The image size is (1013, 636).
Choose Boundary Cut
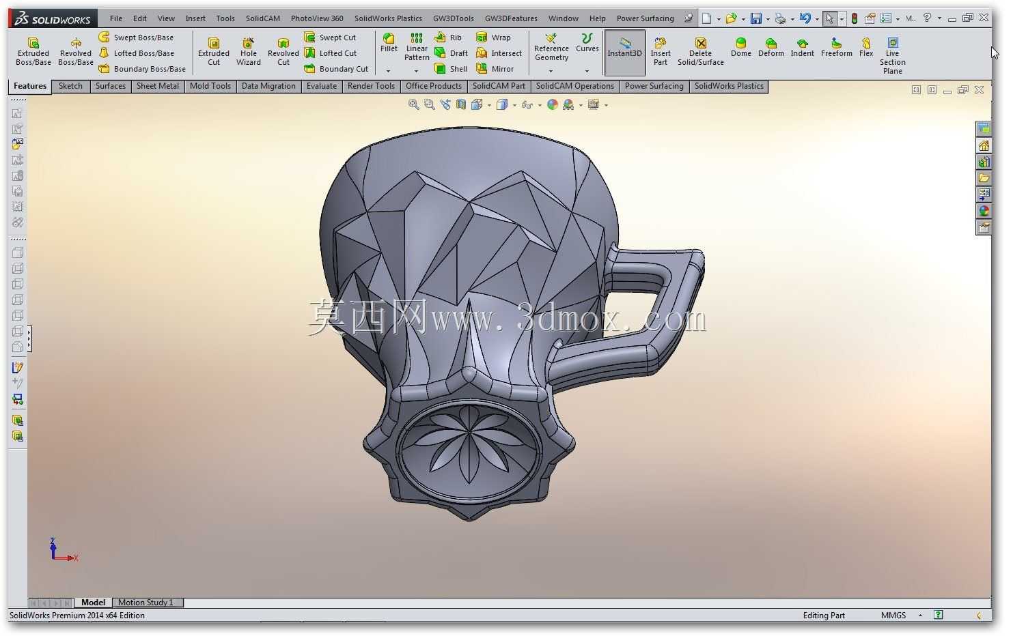pos(336,69)
